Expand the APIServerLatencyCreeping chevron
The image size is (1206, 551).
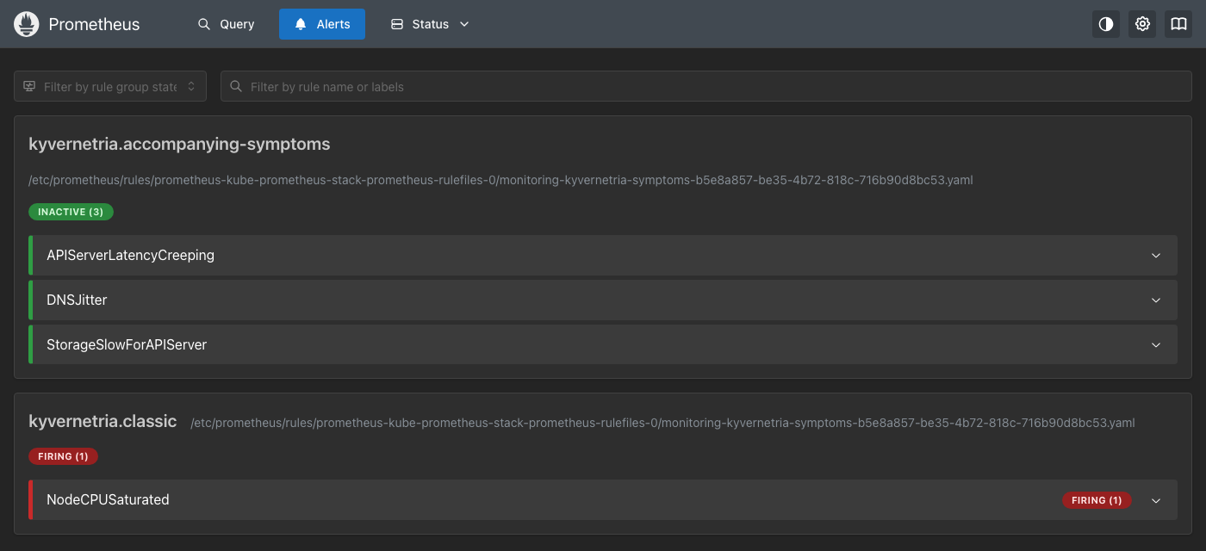[1156, 256]
